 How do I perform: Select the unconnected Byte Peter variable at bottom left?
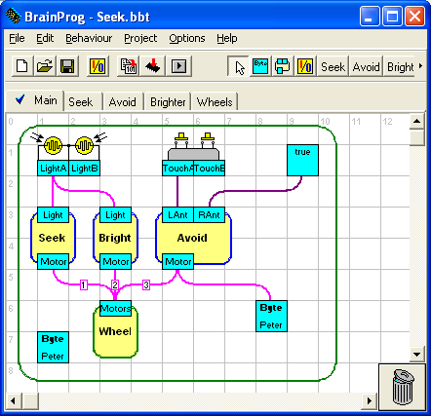(53, 348)
